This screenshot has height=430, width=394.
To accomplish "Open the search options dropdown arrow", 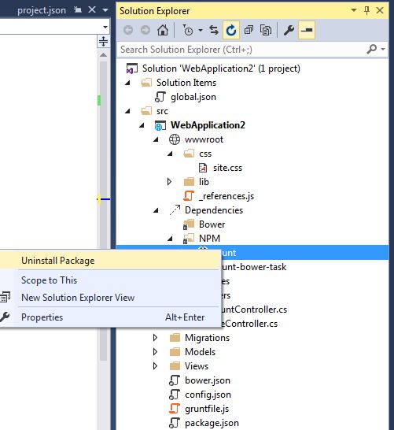I will (x=383, y=50).
